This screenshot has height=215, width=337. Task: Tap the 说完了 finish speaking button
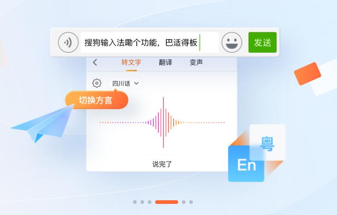(162, 164)
